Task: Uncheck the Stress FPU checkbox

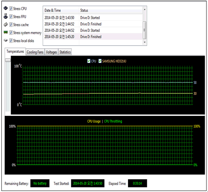Action: coord(11,17)
